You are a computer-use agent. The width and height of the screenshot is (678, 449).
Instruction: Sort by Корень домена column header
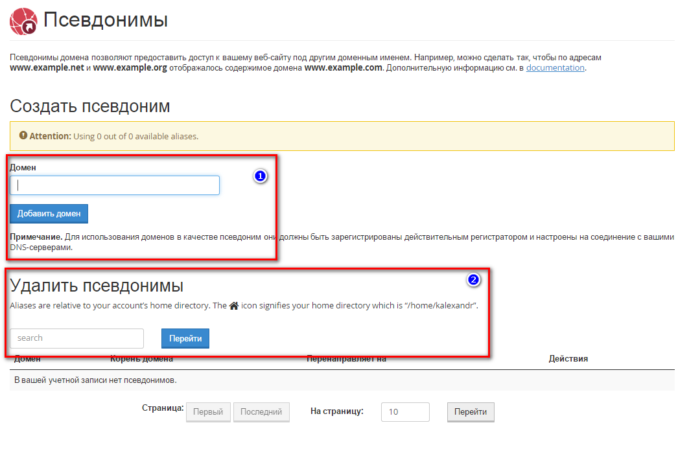pyautogui.click(x=141, y=359)
